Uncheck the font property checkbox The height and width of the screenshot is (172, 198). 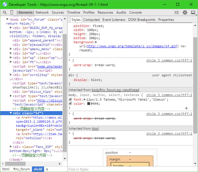tap(70, 99)
